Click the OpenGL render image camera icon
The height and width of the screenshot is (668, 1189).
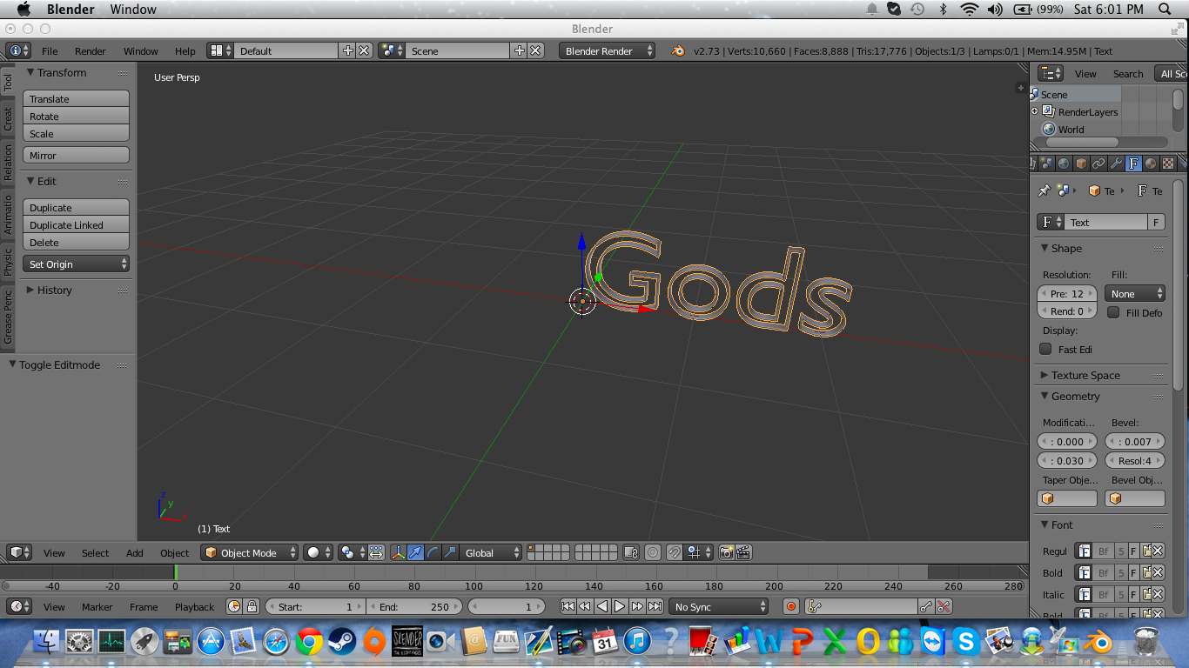(x=727, y=552)
